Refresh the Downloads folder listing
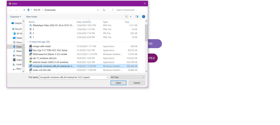280x125 pixels. coord(104,10)
